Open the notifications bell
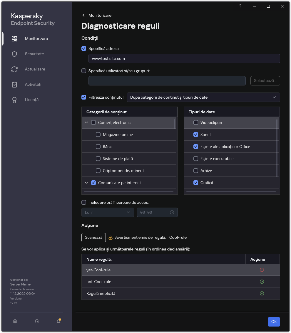This screenshot has width=291, height=333. tap(58, 321)
